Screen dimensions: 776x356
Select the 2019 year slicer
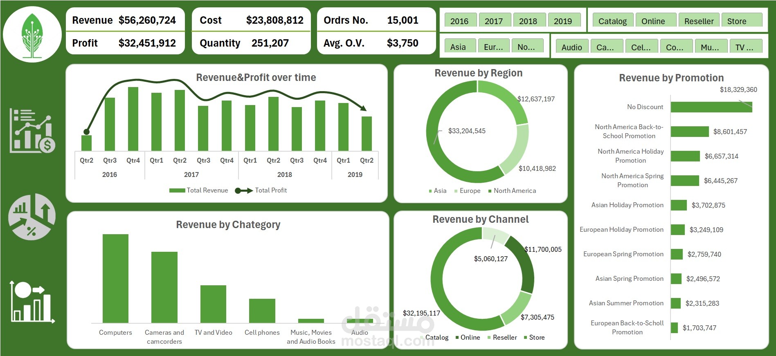point(564,20)
